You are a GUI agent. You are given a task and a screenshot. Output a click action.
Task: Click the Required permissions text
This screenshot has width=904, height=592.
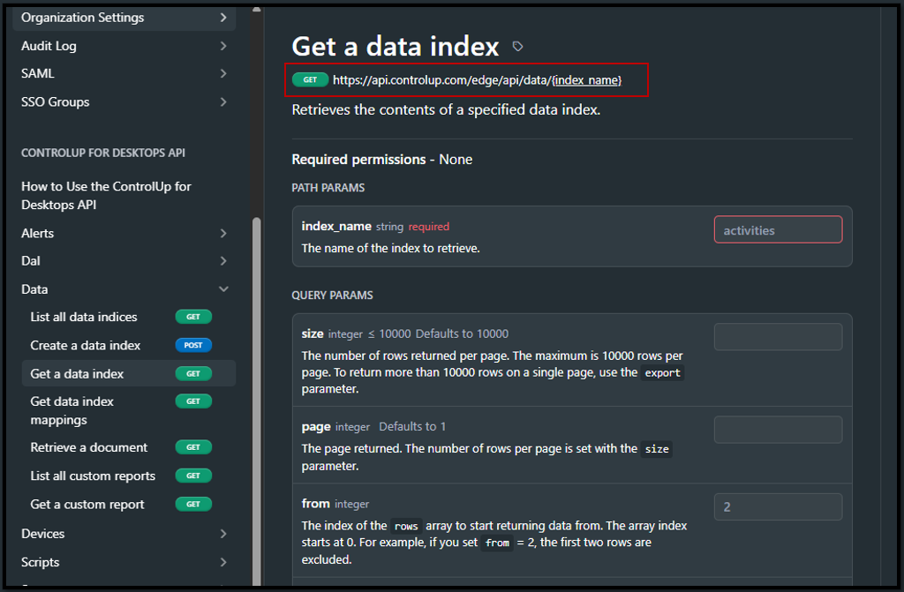tap(358, 160)
